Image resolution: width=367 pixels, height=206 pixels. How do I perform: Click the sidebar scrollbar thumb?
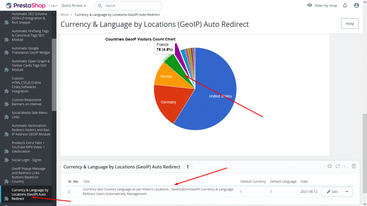[x=54, y=74]
